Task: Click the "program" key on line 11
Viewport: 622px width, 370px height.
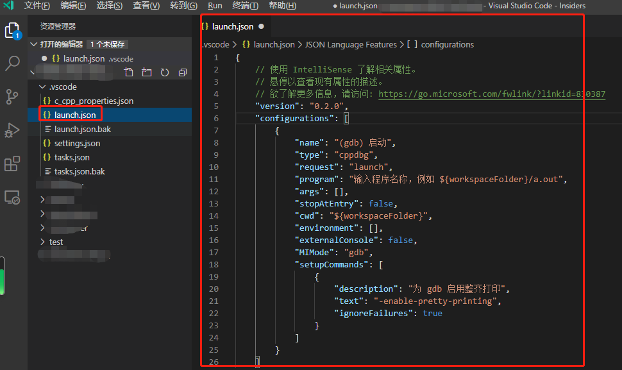Action: coord(317,180)
